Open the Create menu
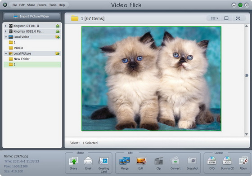This screenshot has width=252, height=176. click(42, 5)
